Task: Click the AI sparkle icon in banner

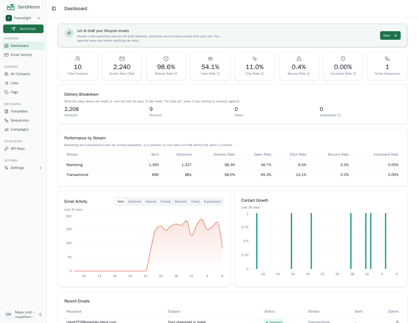Action: [69, 33]
